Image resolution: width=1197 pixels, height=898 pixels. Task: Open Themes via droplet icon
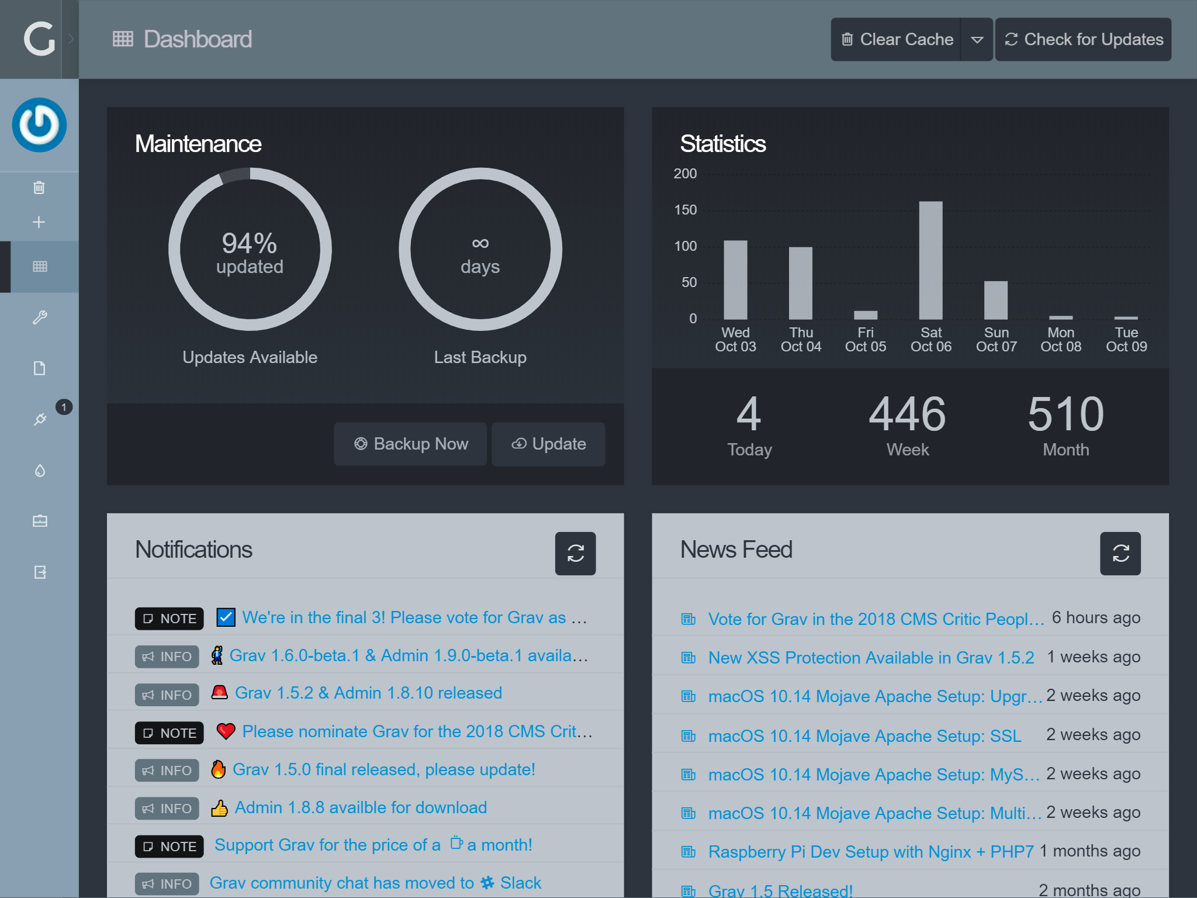click(x=39, y=470)
